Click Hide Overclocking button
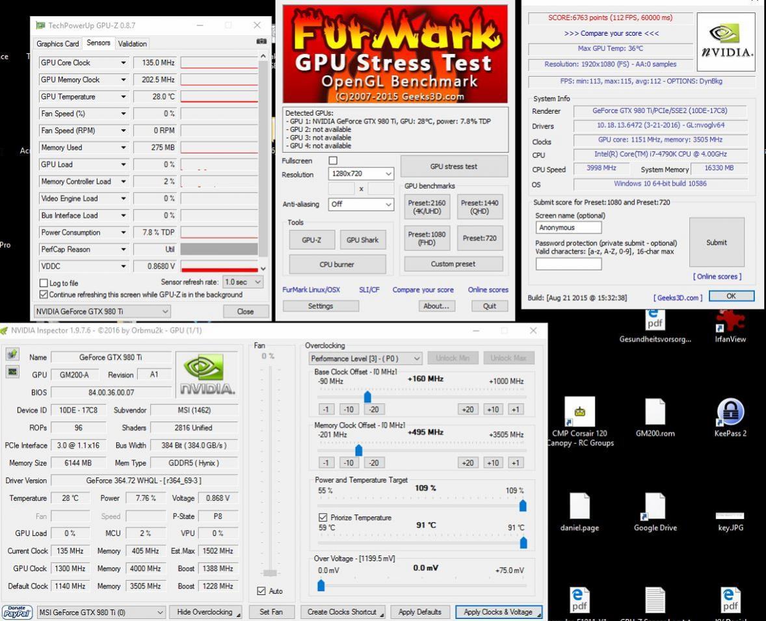This screenshot has height=621, width=766. click(205, 612)
